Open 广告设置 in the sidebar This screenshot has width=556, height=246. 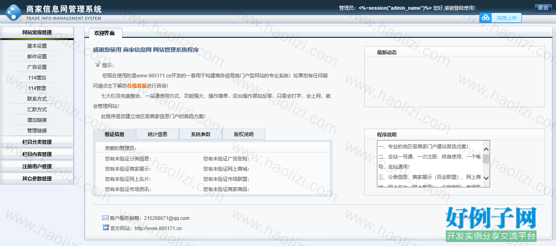pyautogui.click(x=37, y=67)
